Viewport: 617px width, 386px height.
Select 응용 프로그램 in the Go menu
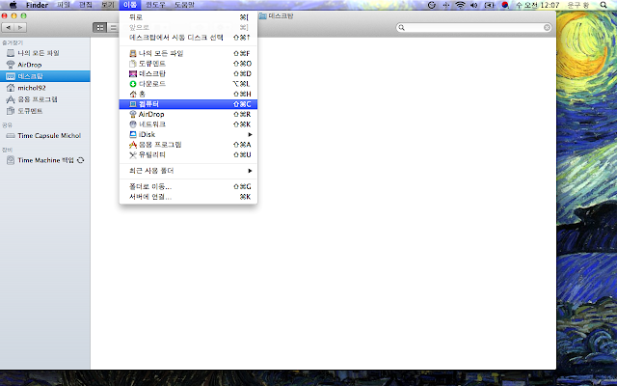[188, 145]
